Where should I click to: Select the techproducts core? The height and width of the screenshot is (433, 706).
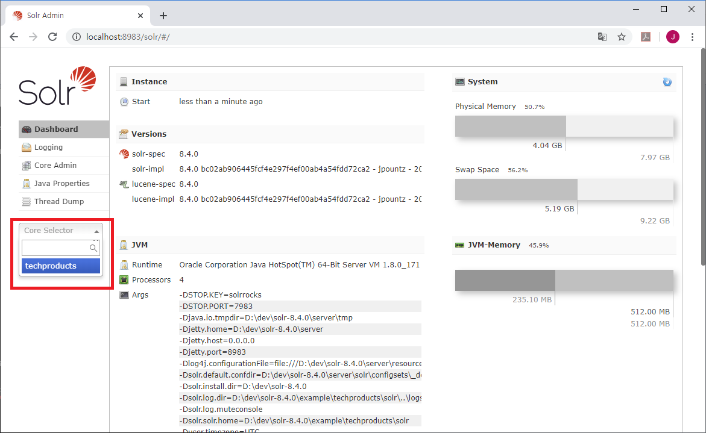pos(61,266)
